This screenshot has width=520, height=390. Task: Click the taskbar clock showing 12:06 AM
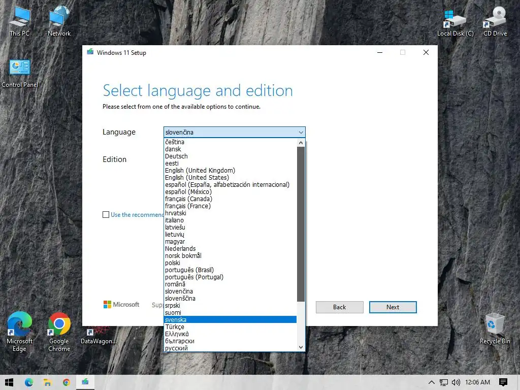[x=477, y=382]
